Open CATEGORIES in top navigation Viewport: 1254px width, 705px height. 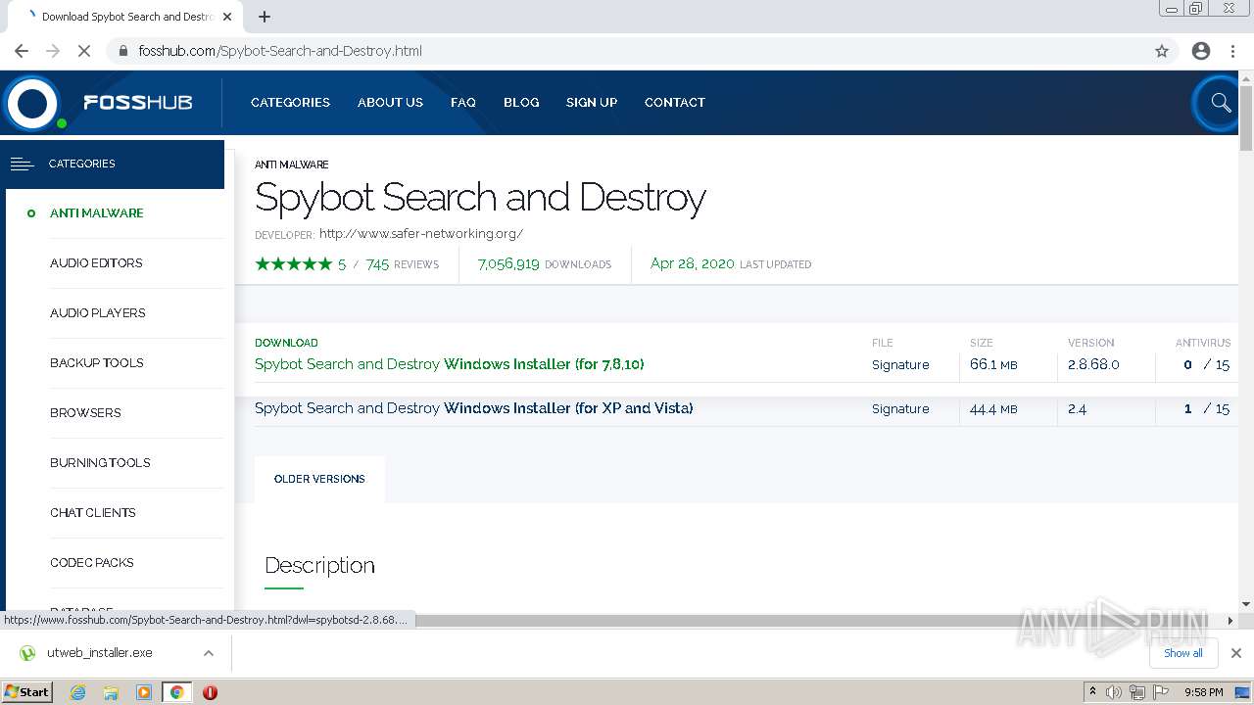click(x=290, y=102)
